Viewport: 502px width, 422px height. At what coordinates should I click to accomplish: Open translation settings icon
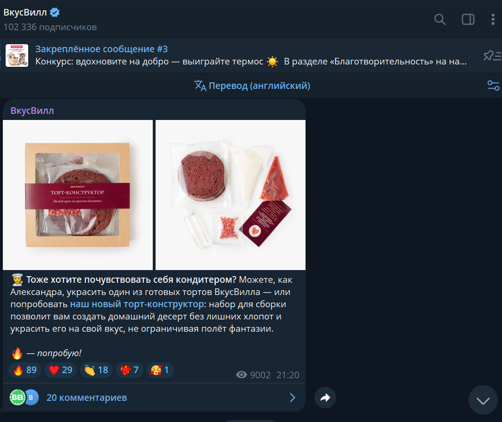tap(493, 86)
